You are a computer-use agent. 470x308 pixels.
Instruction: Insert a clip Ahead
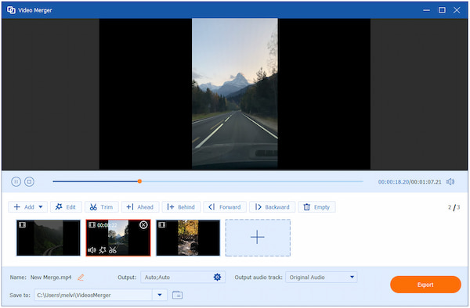tap(139, 207)
